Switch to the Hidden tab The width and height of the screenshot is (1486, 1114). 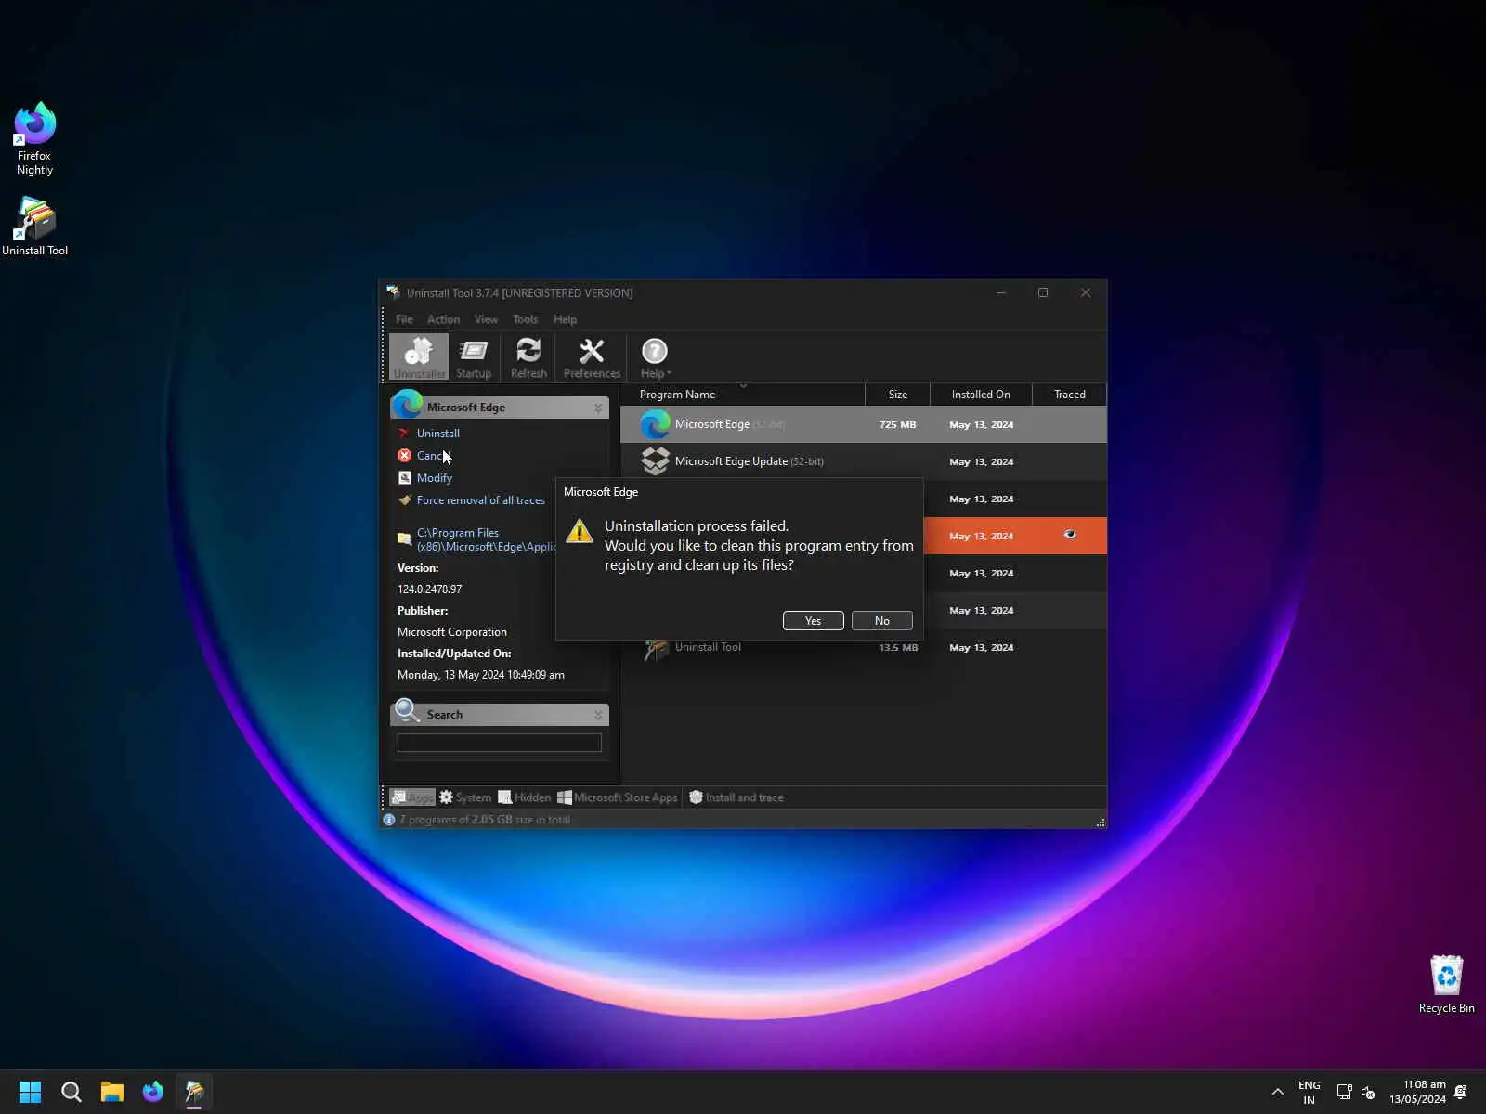[525, 797]
